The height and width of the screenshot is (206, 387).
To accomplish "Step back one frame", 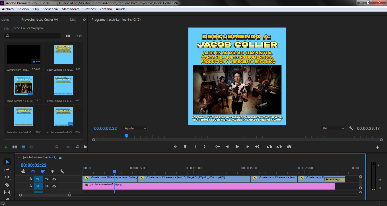I will pos(227,147).
